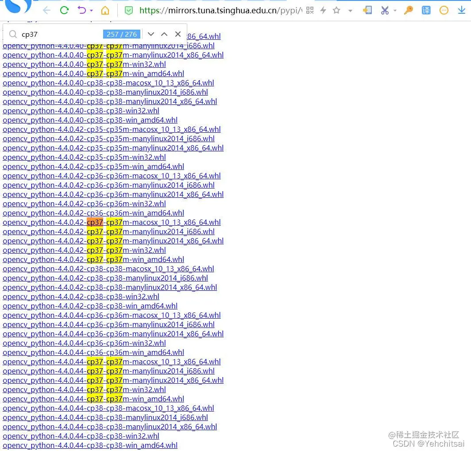Image resolution: width=471 pixels, height=451 pixels.
Task: Download 4.4.0.42-cp37 win_amd64.whl
Action: click(x=93, y=260)
